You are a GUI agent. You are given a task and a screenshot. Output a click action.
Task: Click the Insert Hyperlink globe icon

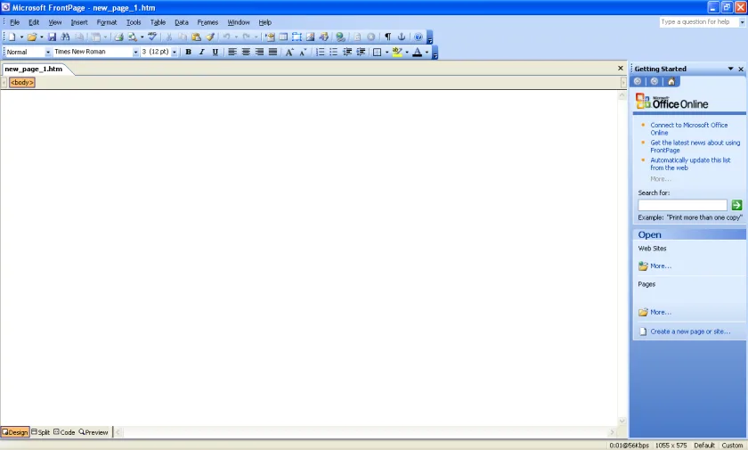[x=340, y=37]
